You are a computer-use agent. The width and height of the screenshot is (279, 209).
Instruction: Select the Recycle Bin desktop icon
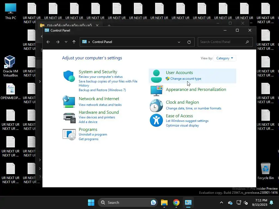pos(265,171)
